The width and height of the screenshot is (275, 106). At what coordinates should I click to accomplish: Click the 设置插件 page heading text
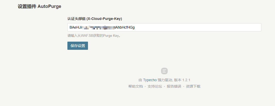[27, 7]
